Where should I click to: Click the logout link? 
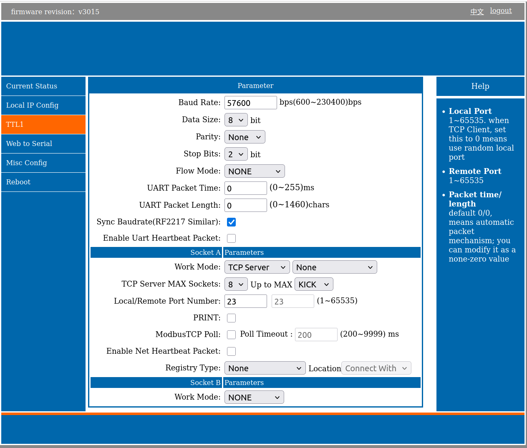point(501,11)
